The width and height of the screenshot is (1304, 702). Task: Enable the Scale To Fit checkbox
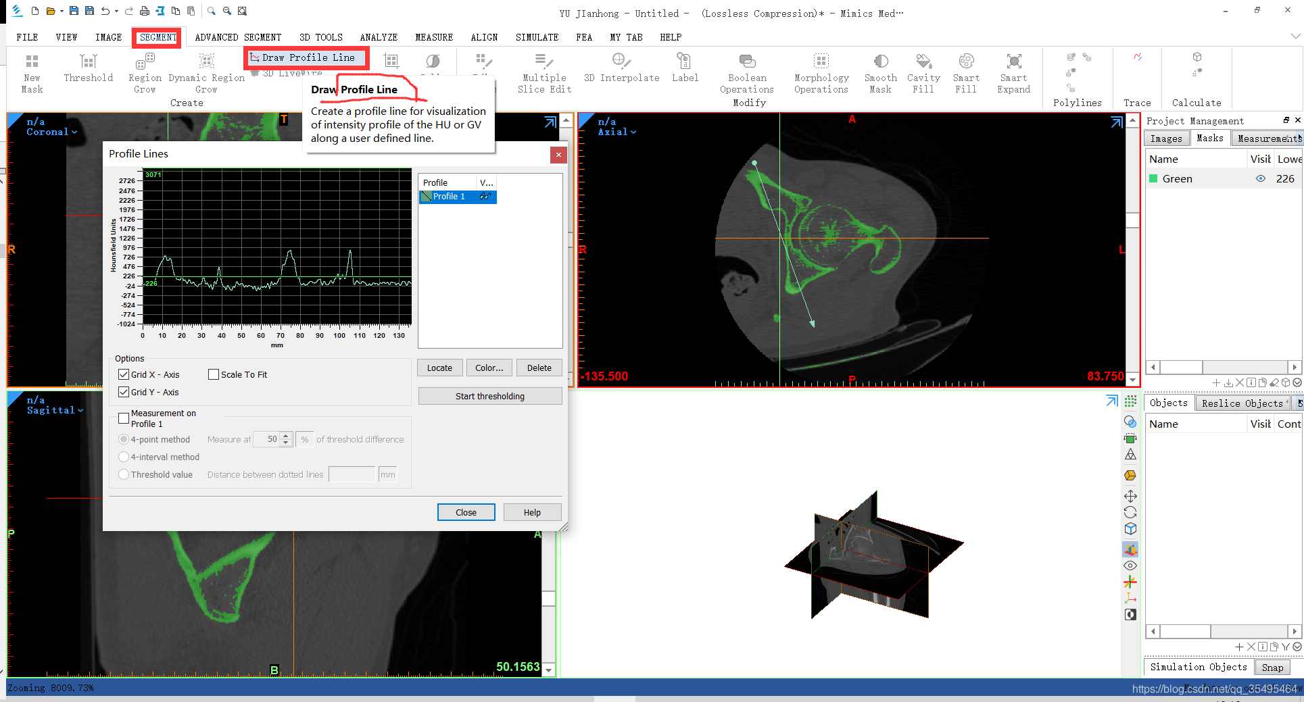[214, 374]
